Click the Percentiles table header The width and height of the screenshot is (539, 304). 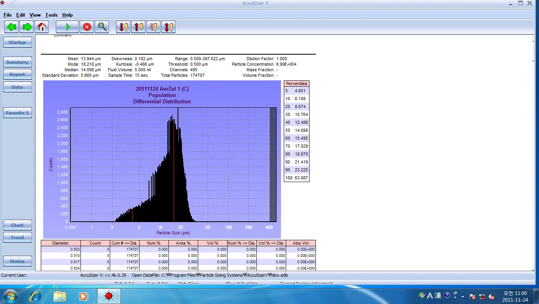(296, 84)
